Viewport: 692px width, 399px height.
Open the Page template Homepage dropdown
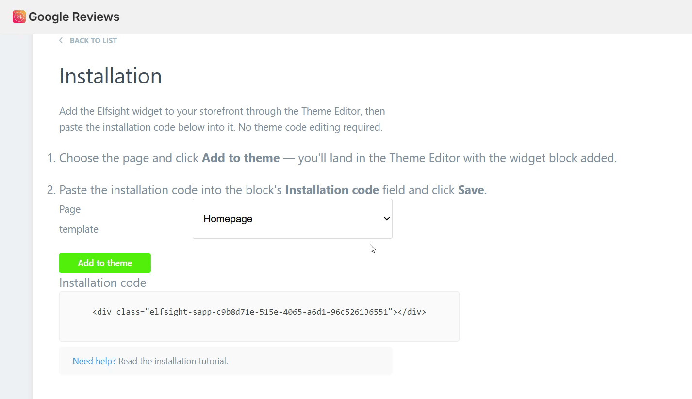pyautogui.click(x=293, y=218)
